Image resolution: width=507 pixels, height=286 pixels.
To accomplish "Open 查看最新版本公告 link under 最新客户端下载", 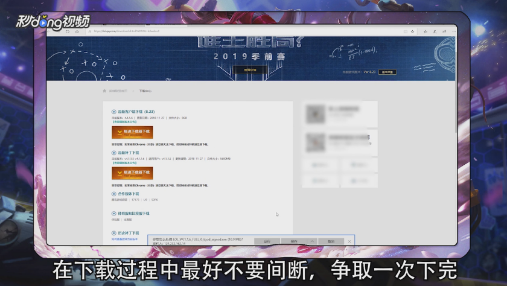I will pos(124,122).
